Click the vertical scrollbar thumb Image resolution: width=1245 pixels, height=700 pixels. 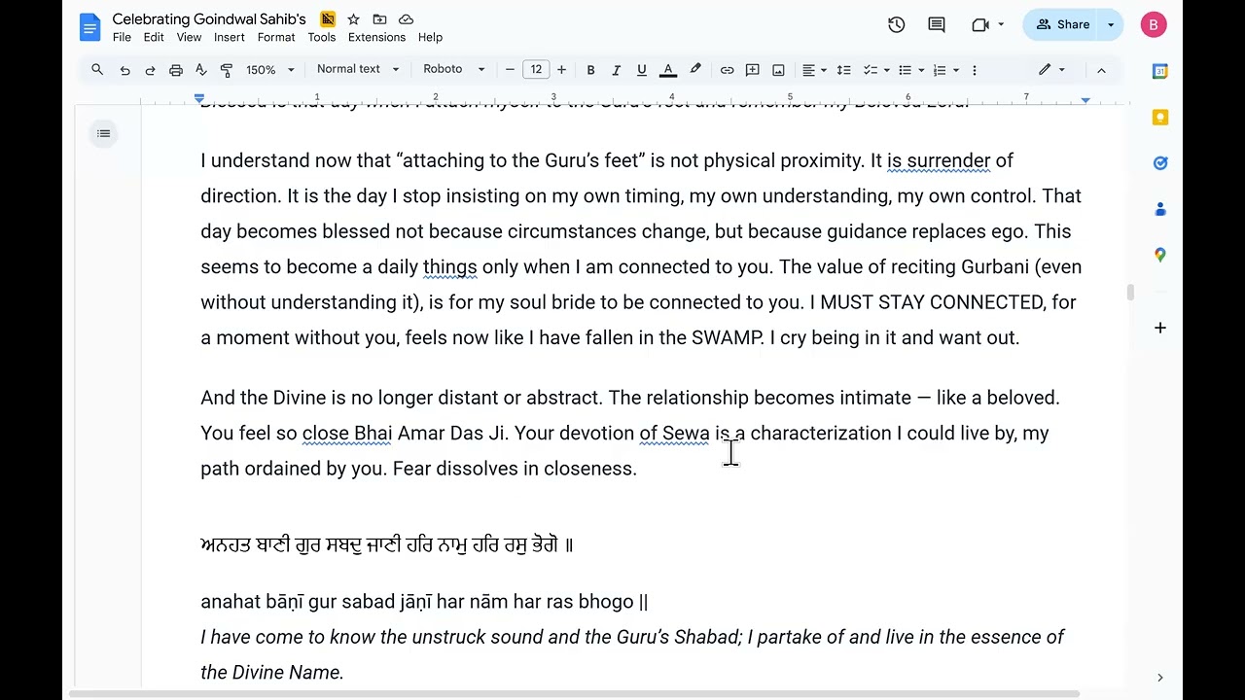coord(1129,292)
